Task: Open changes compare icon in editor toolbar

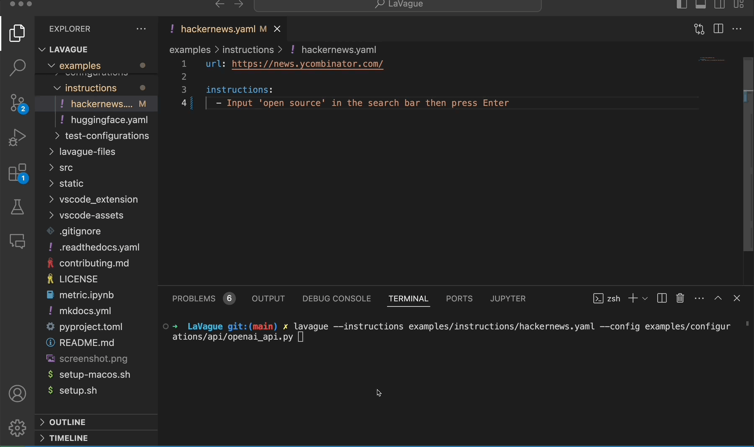Action: [x=699, y=29]
